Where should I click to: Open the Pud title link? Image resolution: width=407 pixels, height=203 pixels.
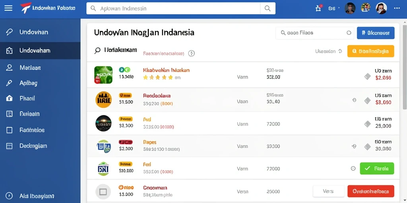pyautogui.click(x=147, y=120)
